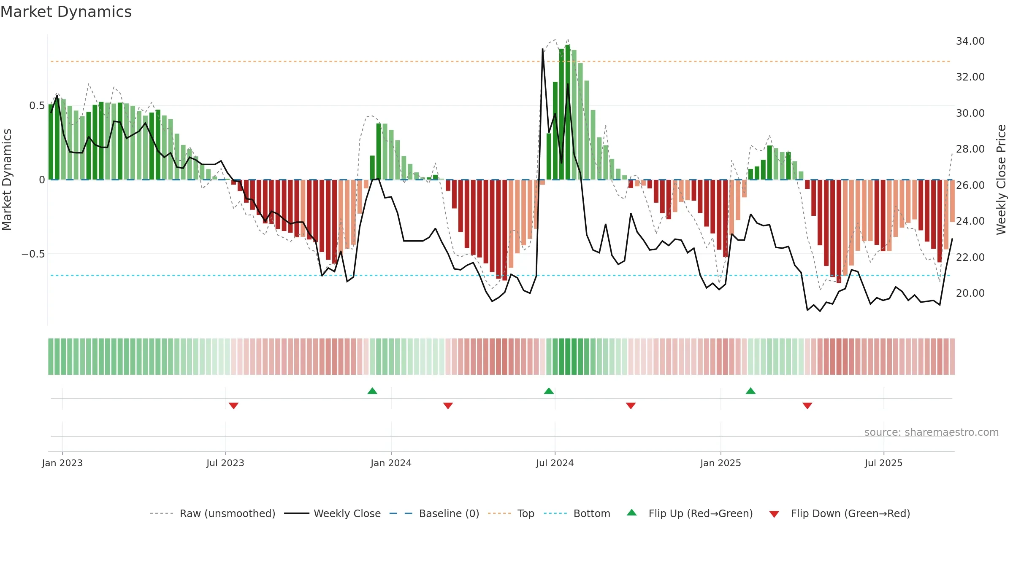This screenshot has height=569, width=1013.
Task: Click the green flip-up marker after Jan 2025
Action: tap(750, 391)
